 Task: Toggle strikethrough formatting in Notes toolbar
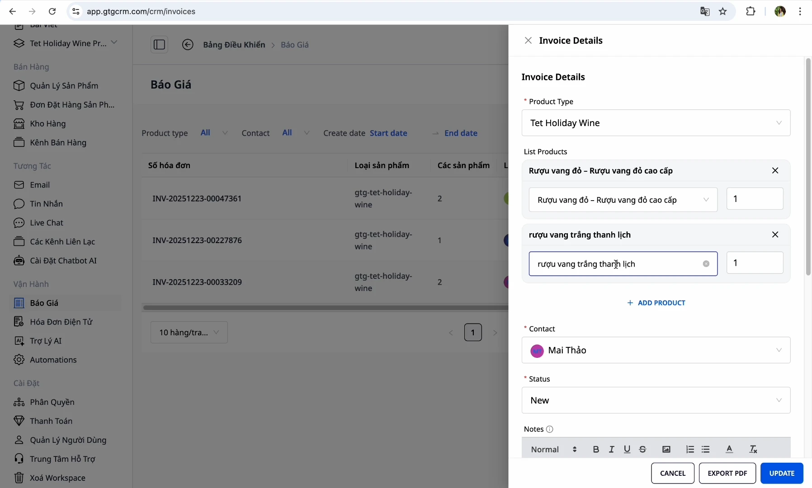click(x=642, y=449)
